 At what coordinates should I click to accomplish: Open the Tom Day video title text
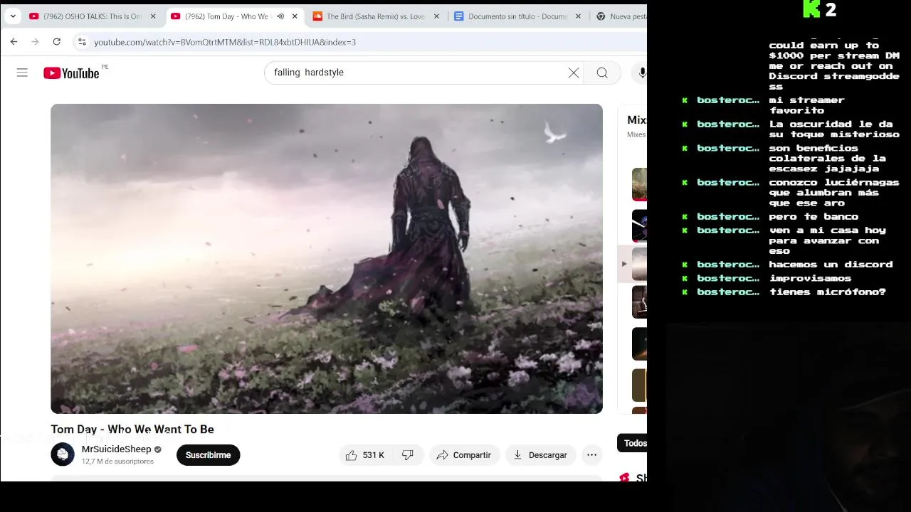[x=132, y=430]
